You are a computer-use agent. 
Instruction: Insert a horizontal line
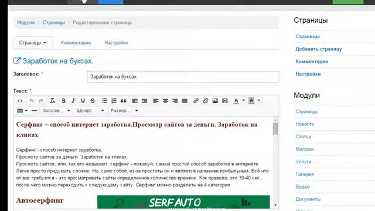tap(35, 111)
